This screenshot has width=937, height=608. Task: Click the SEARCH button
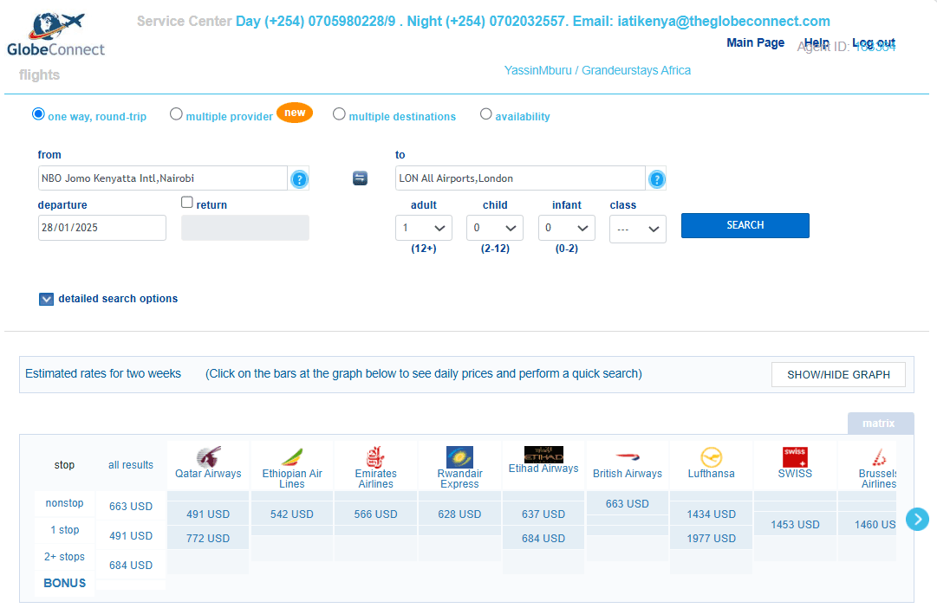coord(745,225)
